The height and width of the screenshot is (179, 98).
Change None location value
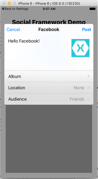79,88
